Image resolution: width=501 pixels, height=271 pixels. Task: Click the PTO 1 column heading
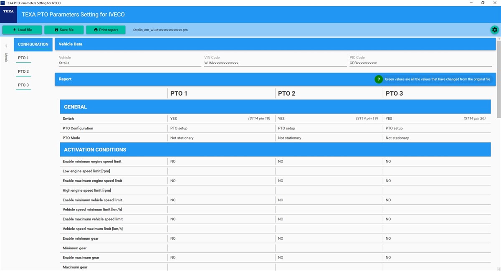[179, 94]
